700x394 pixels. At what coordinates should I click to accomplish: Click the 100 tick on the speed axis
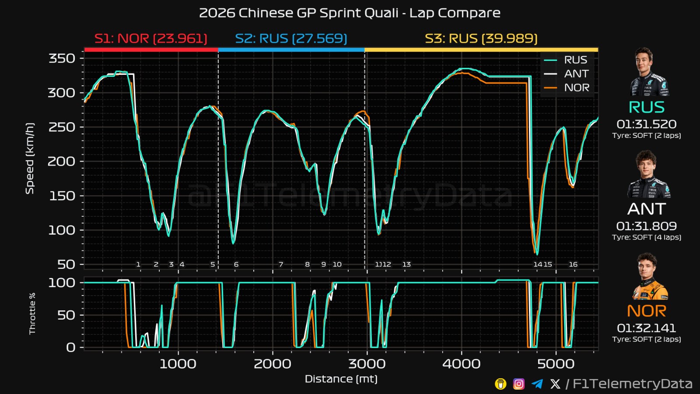point(62,230)
